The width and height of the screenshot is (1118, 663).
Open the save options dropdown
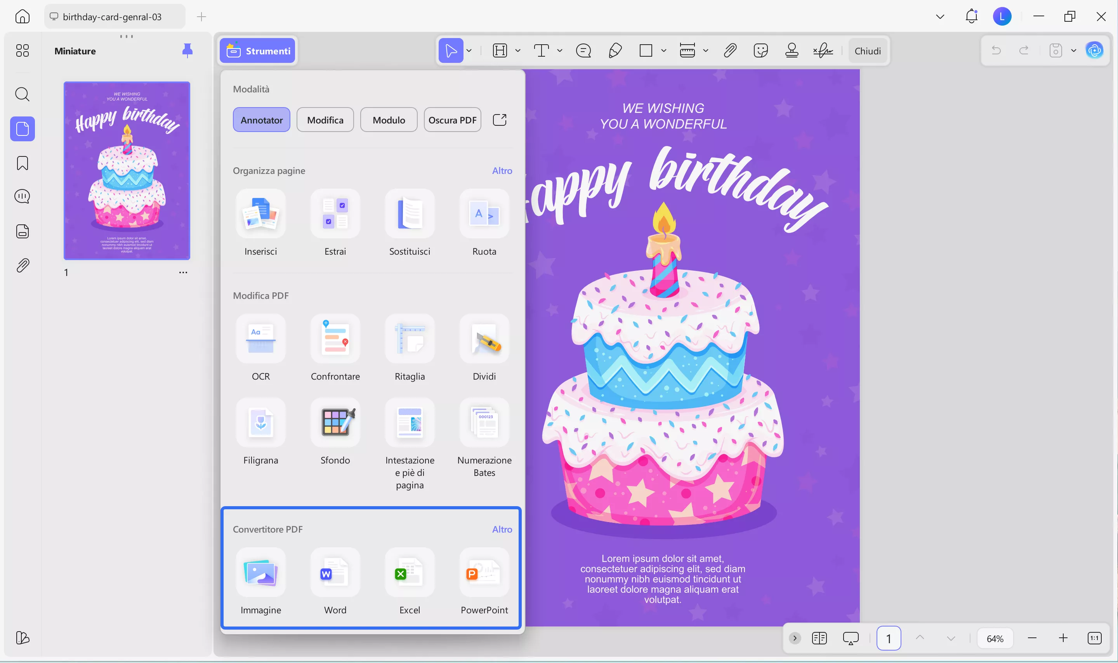click(x=1074, y=50)
